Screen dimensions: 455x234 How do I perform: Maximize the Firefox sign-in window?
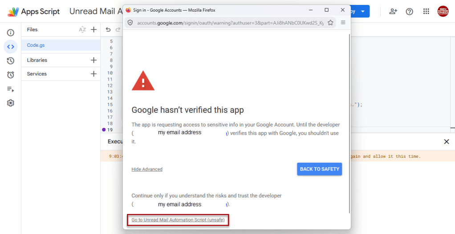[326, 10]
